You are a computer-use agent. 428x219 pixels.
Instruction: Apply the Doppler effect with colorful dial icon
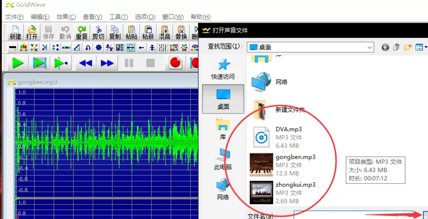23,48
